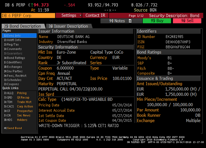Open TDH Trade Hist quick link
Viewport: 206px width, 148px height.
[18, 102]
